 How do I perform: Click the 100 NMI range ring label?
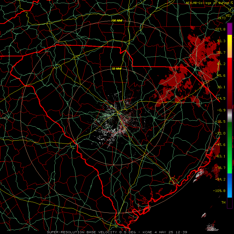click(117, 21)
